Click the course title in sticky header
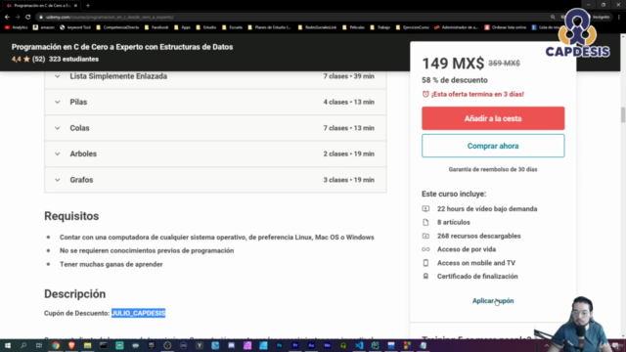 point(122,47)
